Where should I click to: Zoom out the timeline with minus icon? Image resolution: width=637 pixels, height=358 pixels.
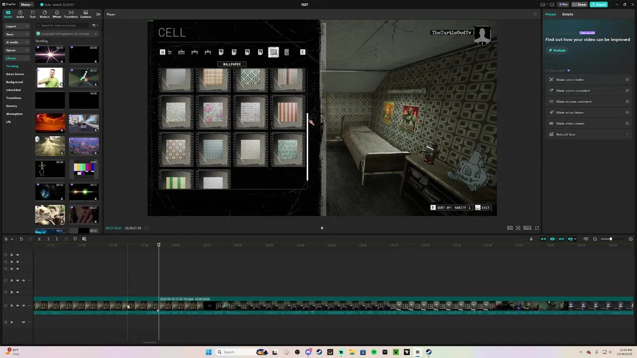(x=595, y=239)
